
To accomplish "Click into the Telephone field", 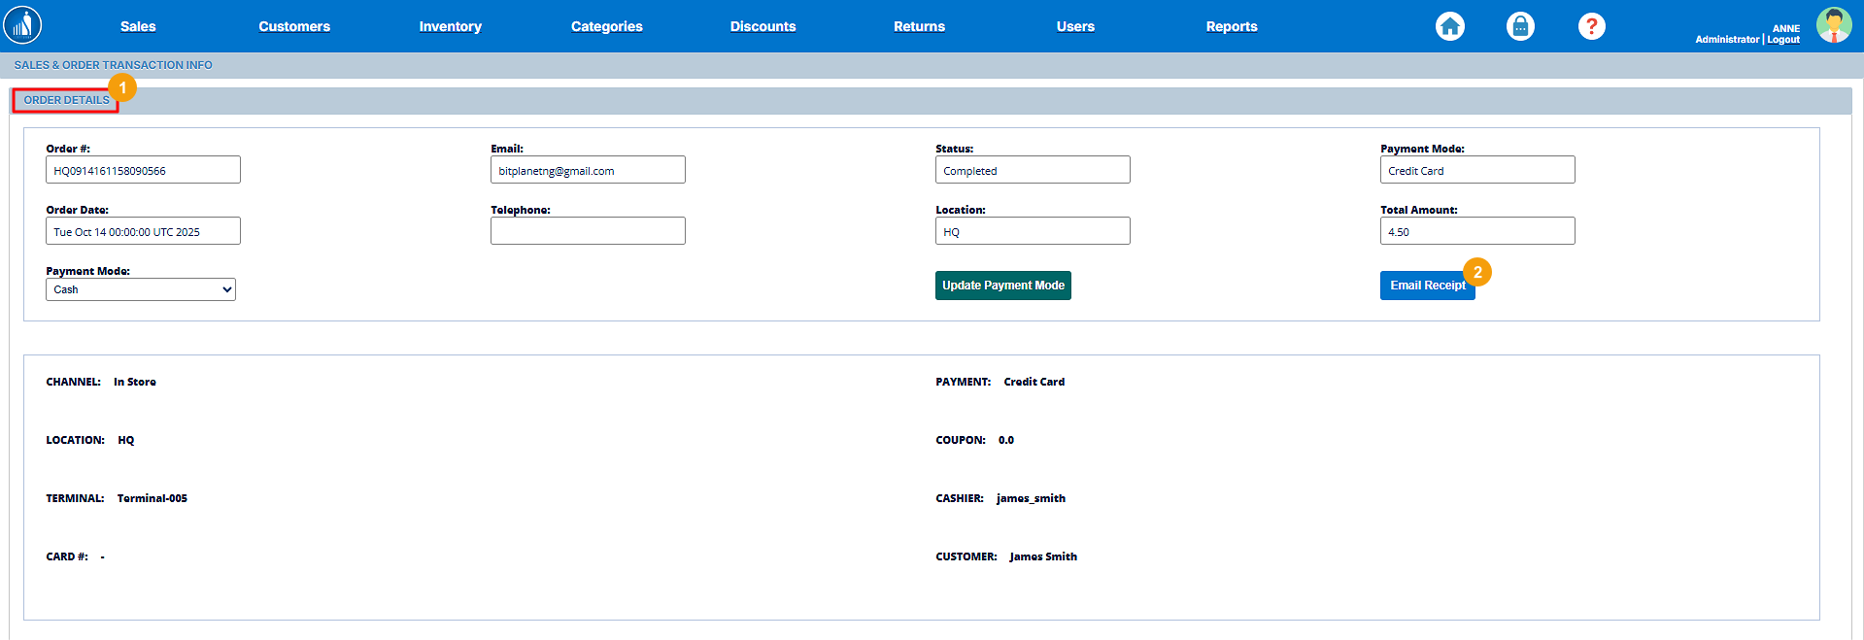I will click(588, 231).
